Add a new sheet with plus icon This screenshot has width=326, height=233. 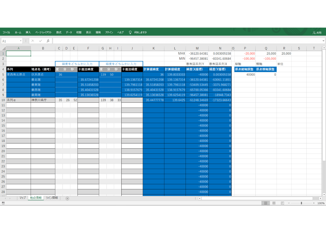click(67, 198)
